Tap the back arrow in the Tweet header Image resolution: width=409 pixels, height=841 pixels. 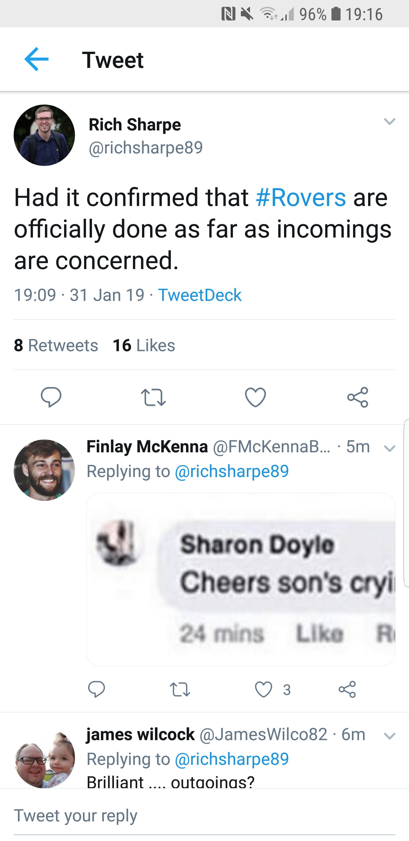36,59
